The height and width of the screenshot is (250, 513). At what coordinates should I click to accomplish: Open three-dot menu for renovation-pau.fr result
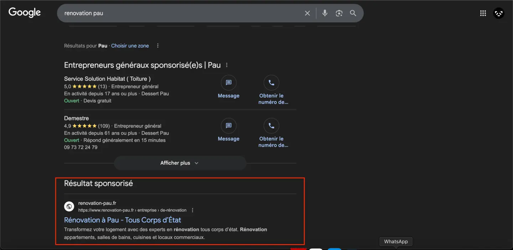coord(193,210)
